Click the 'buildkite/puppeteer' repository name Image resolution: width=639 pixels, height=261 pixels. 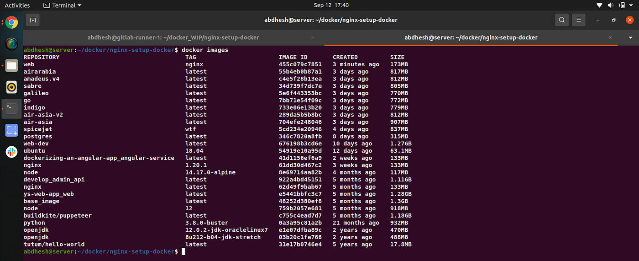pyautogui.click(x=58, y=215)
